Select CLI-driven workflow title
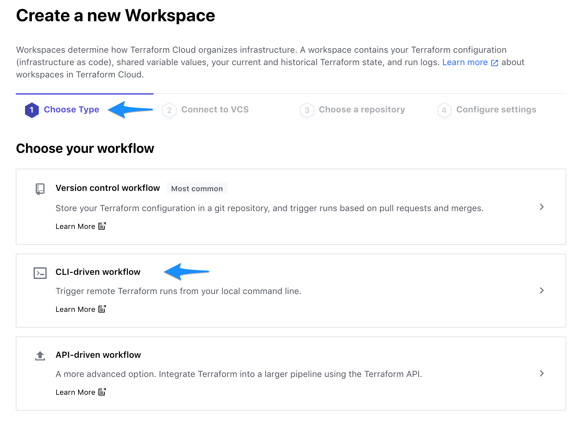Viewport: 584px width, 427px height. click(98, 272)
